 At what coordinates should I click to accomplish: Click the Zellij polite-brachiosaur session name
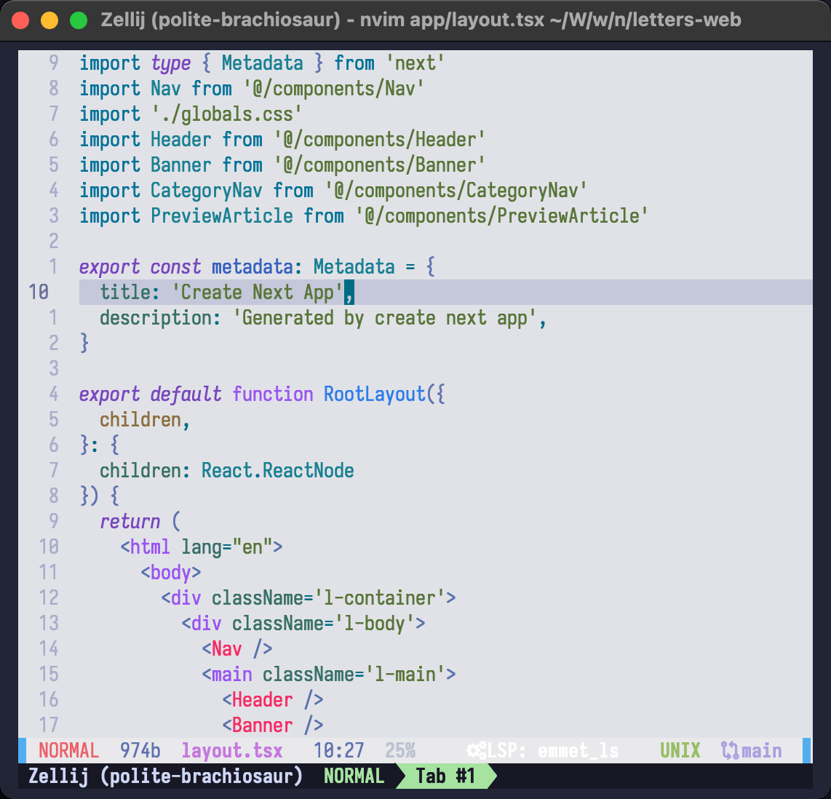coord(165,776)
